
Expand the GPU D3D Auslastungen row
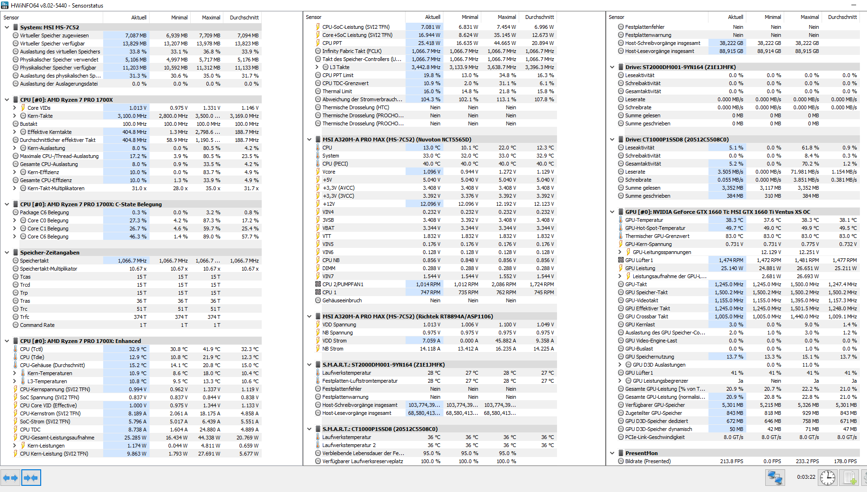tap(620, 365)
